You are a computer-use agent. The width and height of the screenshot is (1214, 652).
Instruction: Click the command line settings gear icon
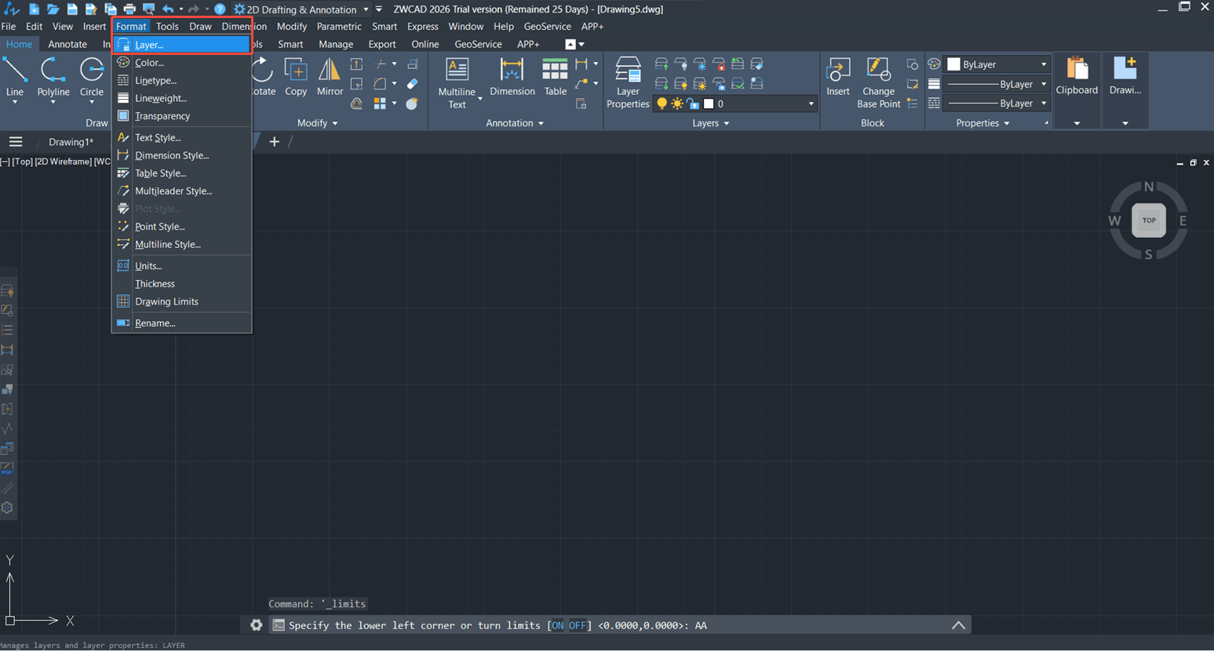pyautogui.click(x=256, y=625)
